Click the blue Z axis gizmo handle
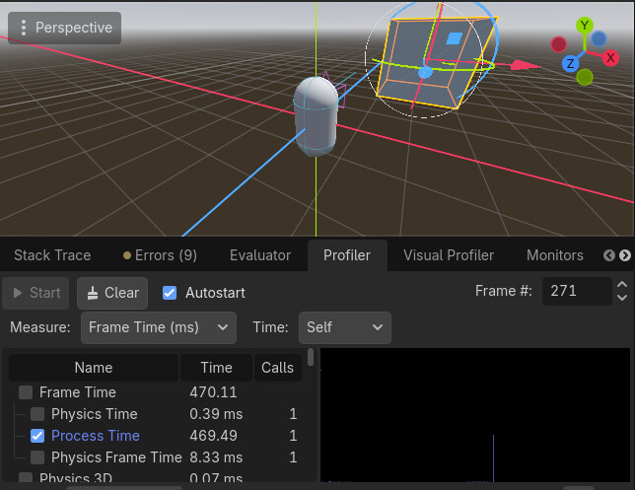635x490 pixels. (x=570, y=63)
